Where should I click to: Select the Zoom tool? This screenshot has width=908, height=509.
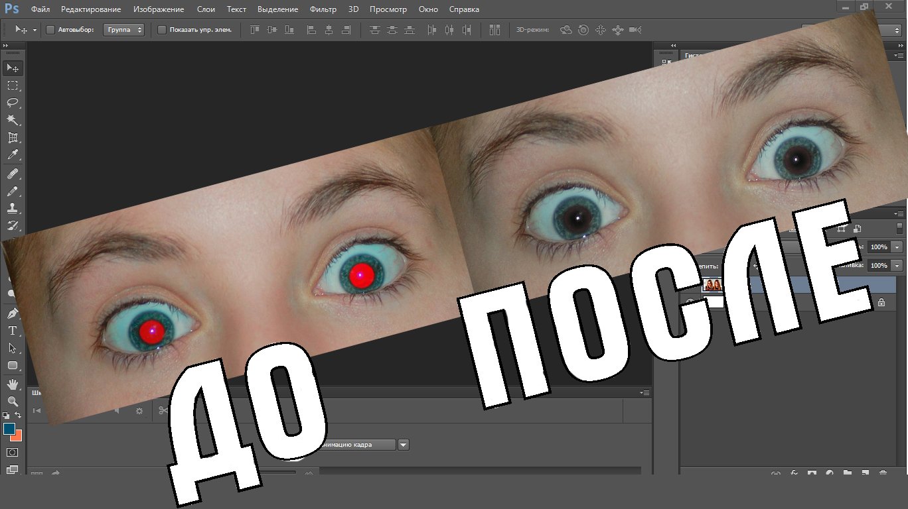(13, 401)
